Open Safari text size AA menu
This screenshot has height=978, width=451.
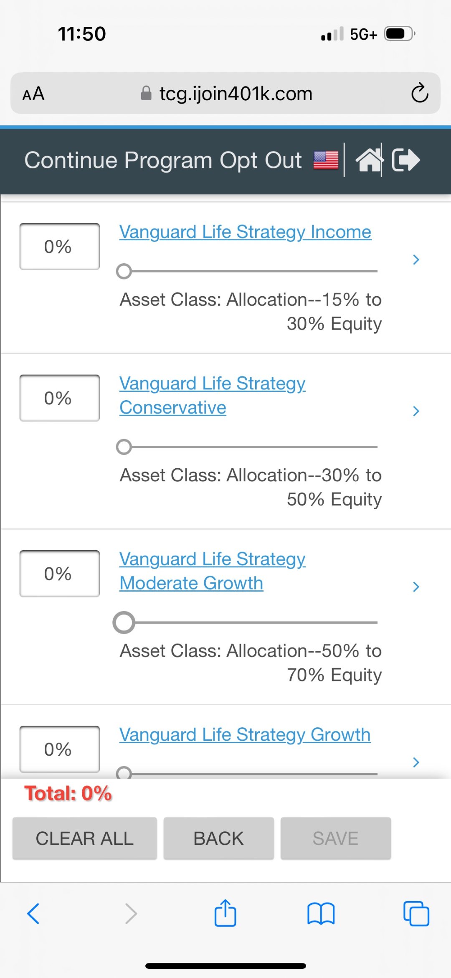tap(33, 94)
